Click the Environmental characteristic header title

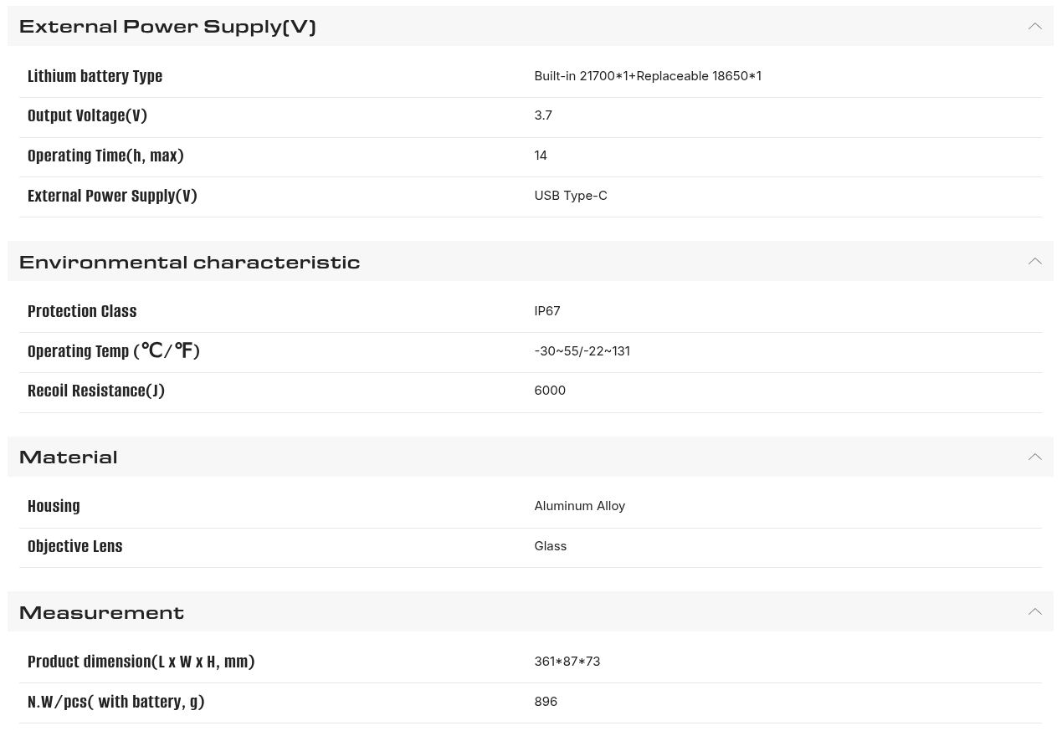pyautogui.click(x=189, y=262)
